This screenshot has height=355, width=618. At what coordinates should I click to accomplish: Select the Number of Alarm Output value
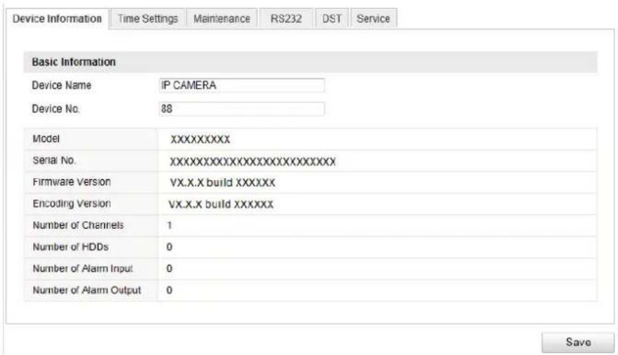170,290
